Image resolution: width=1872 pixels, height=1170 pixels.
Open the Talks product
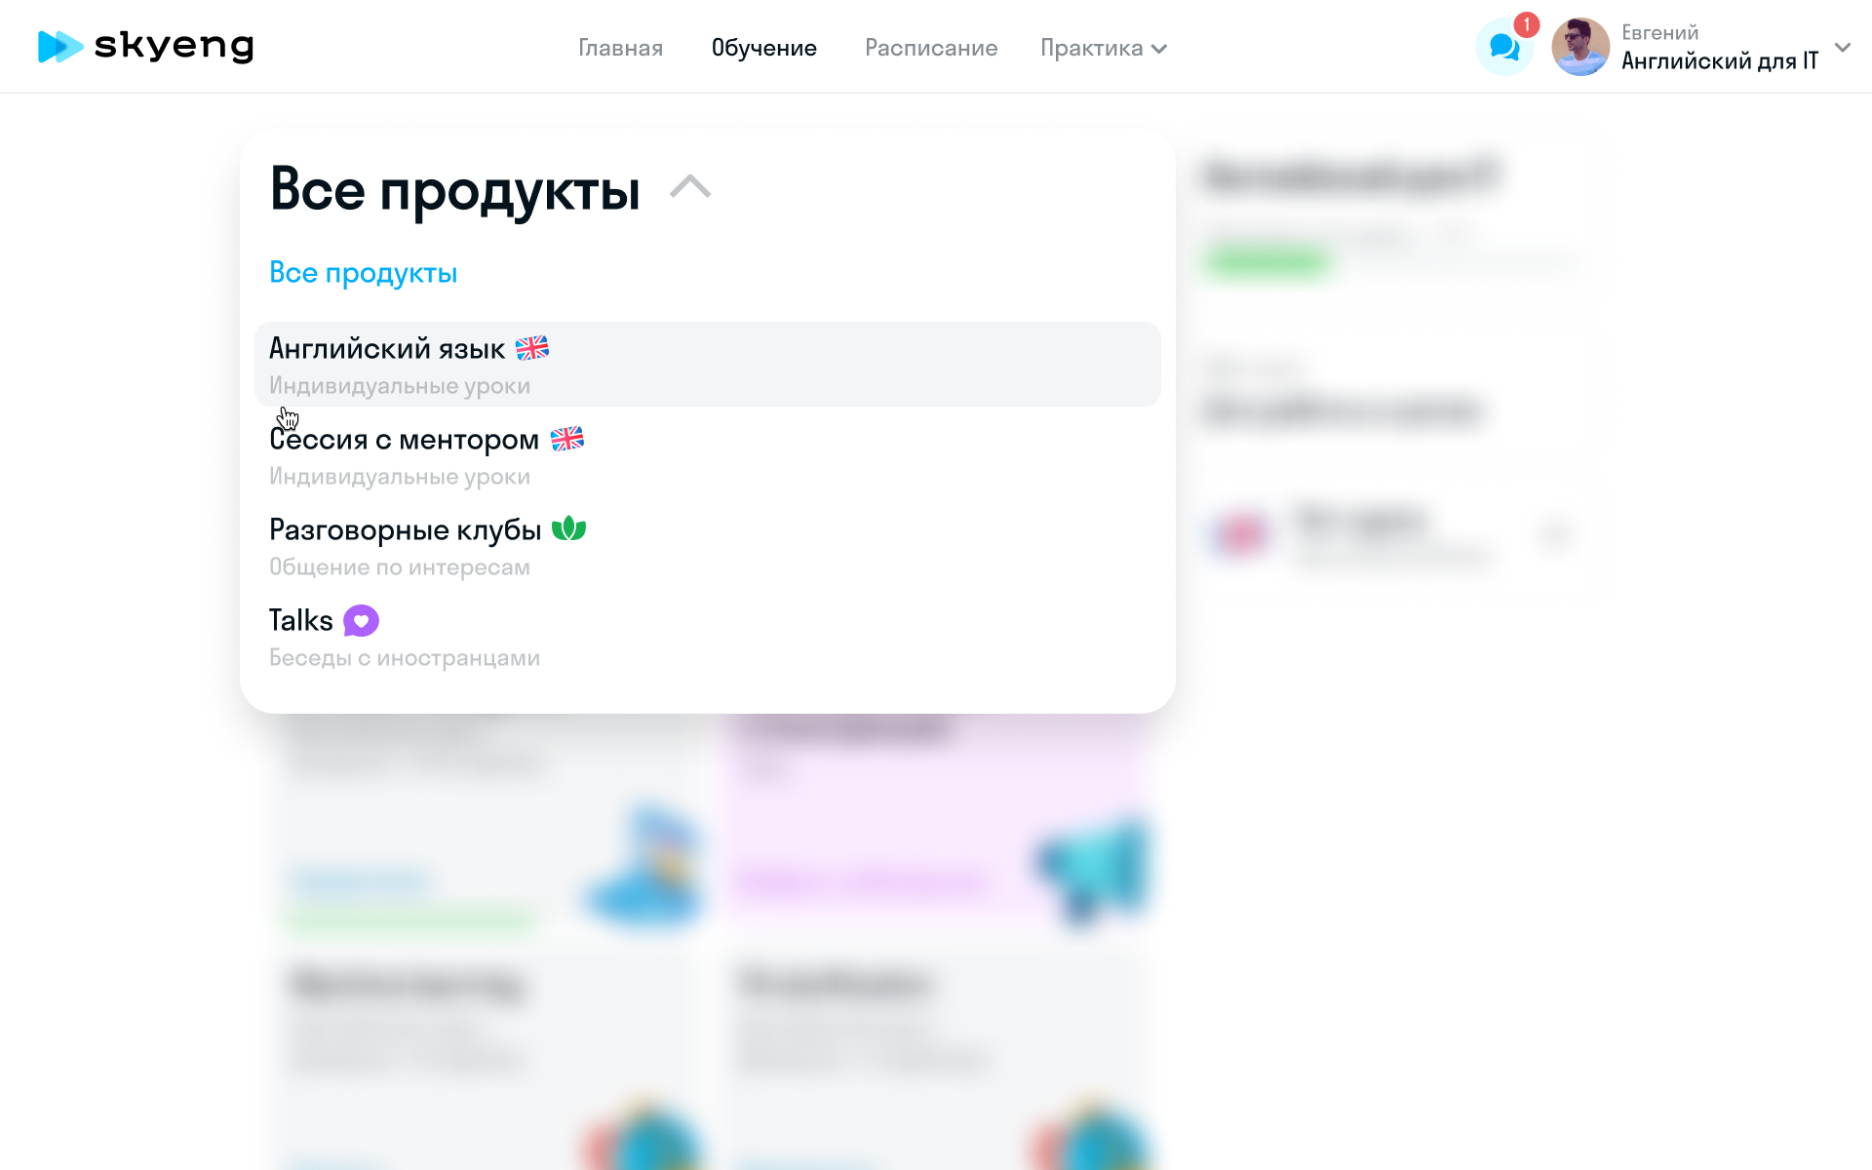(x=300, y=620)
